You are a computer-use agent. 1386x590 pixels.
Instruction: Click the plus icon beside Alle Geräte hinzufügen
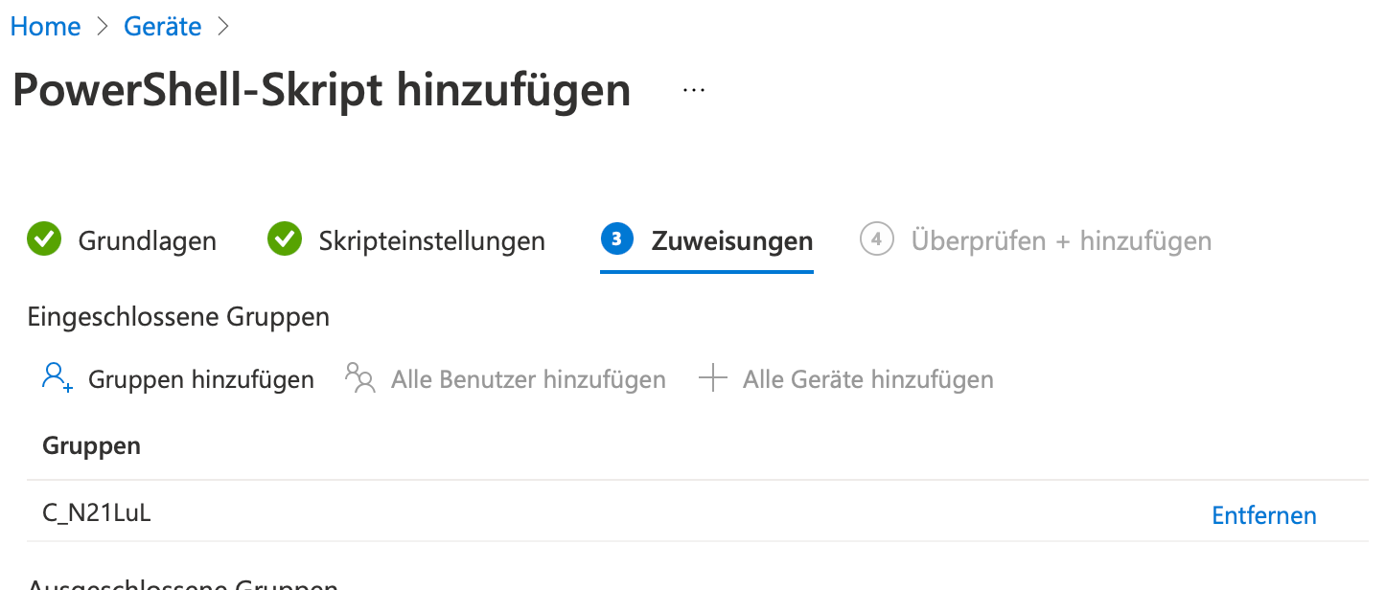click(x=713, y=378)
